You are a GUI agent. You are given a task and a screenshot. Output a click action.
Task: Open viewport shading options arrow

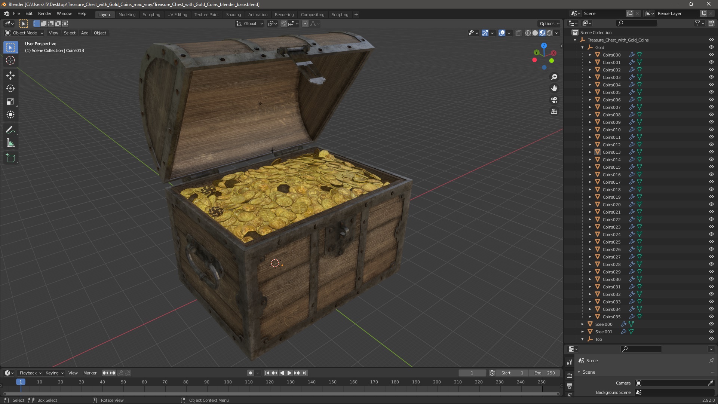tap(557, 33)
